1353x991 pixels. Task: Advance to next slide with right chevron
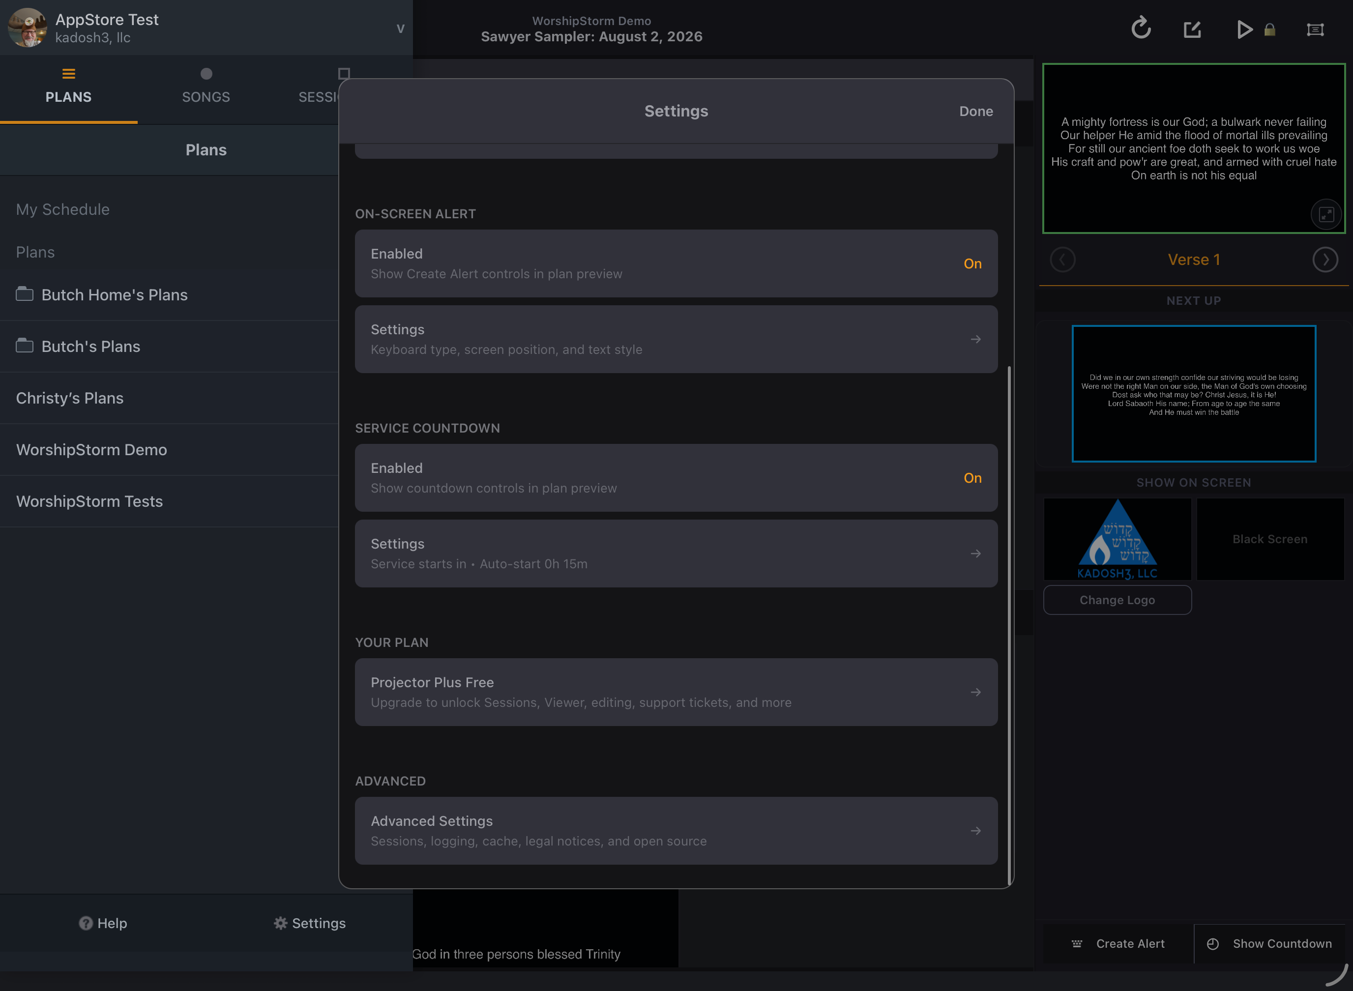click(1325, 260)
